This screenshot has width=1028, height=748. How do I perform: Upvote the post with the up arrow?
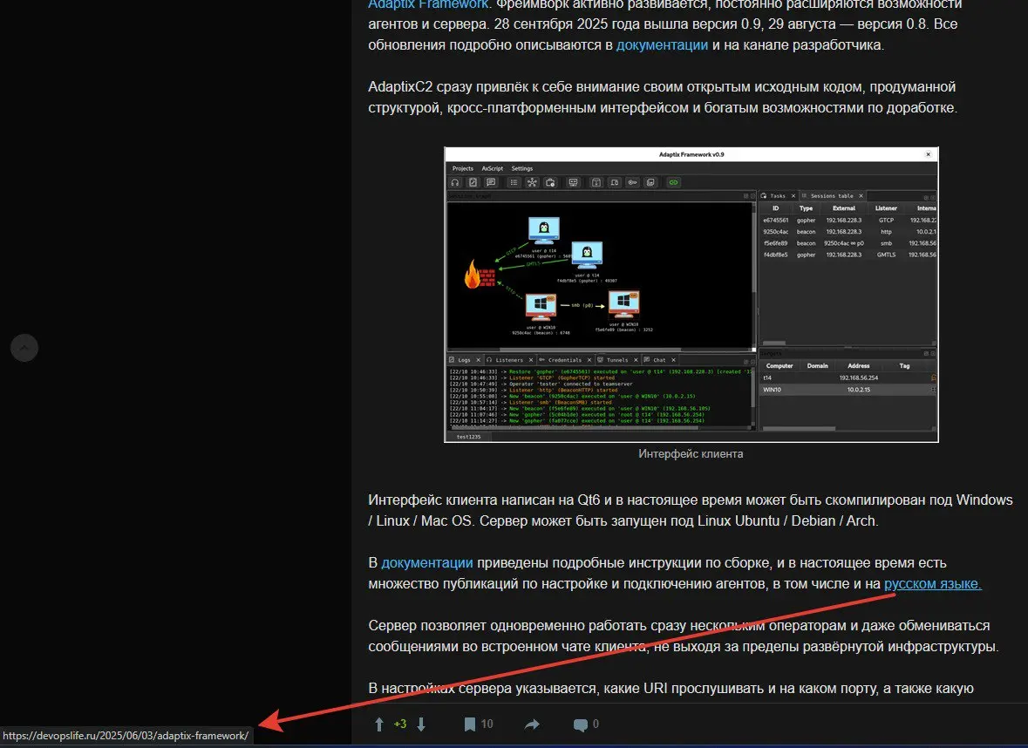tap(379, 724)
